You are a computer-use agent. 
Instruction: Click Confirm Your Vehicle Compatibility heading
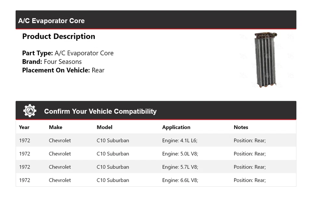(x=100, y=112)
